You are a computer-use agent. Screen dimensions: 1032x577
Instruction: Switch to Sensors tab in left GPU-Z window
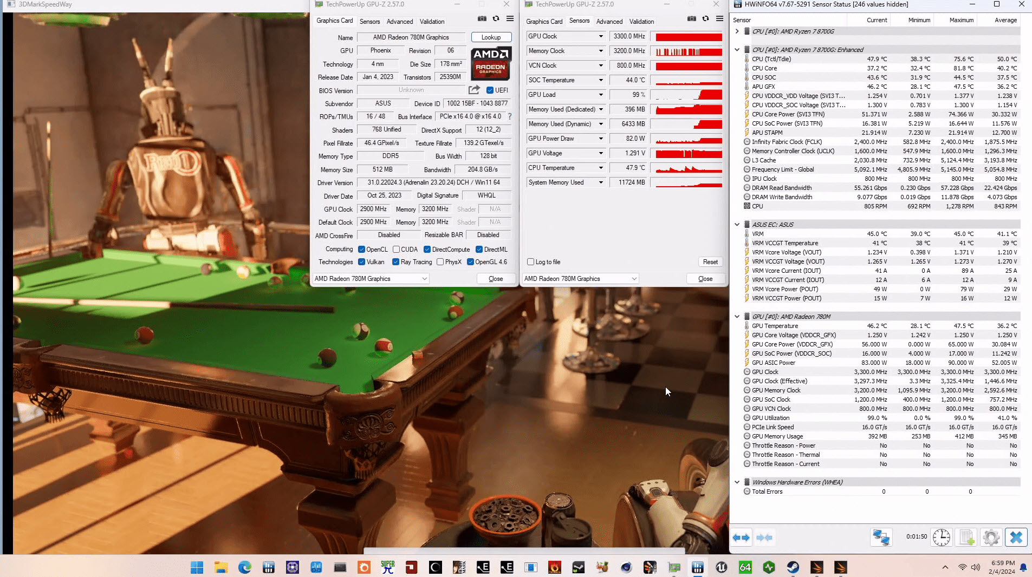click(369, 22)
